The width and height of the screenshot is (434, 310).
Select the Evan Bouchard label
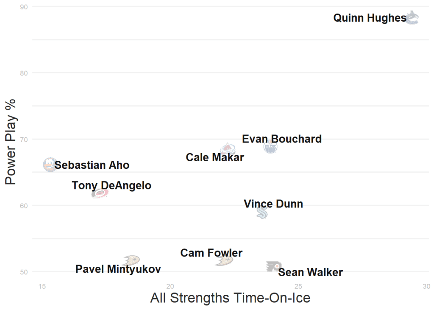click(282, 139)
